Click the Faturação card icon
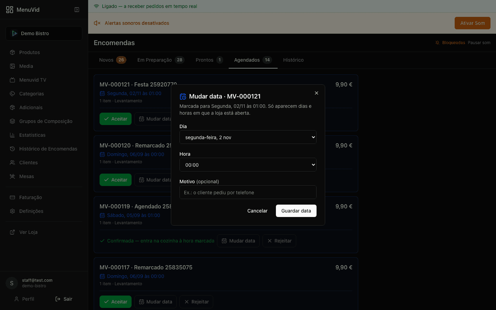Viewport: 496px width, 310px height. click(x=12, y=197)
